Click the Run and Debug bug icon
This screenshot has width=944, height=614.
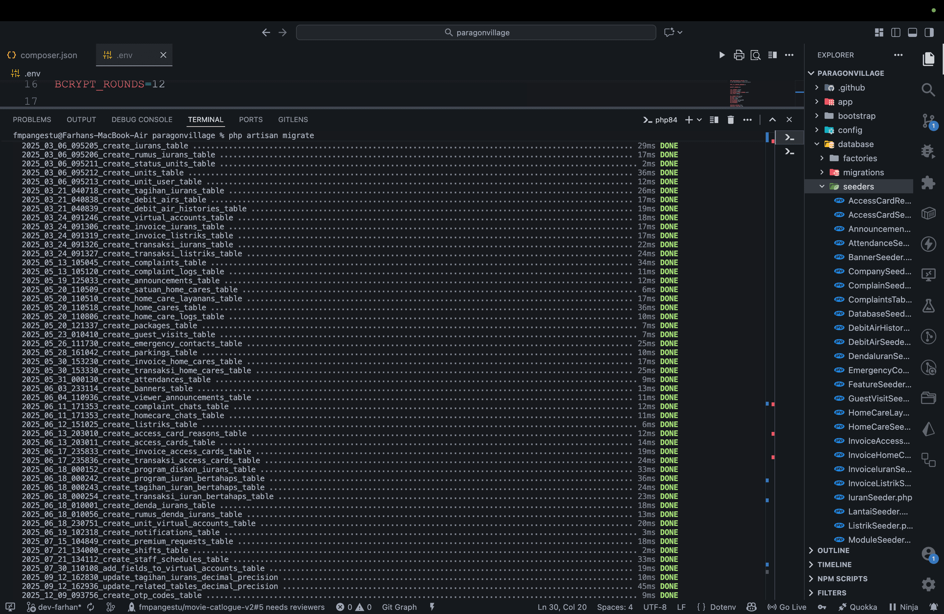coord(928,151)
